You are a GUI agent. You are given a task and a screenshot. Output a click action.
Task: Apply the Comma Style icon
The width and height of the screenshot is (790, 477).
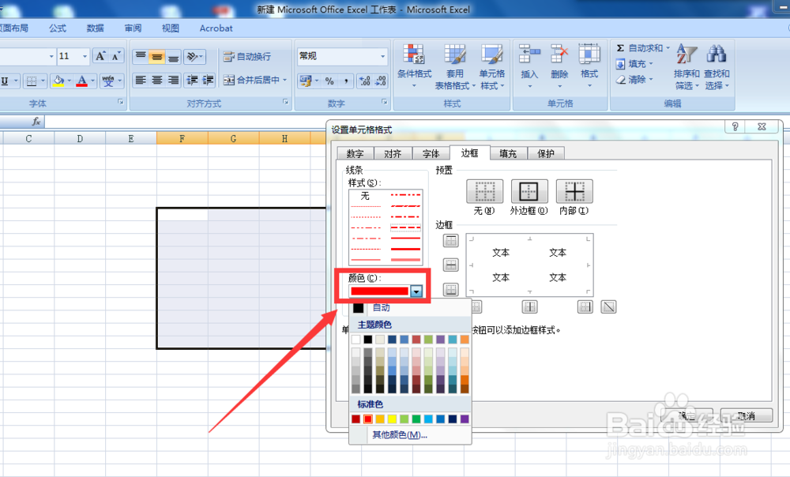346,81
